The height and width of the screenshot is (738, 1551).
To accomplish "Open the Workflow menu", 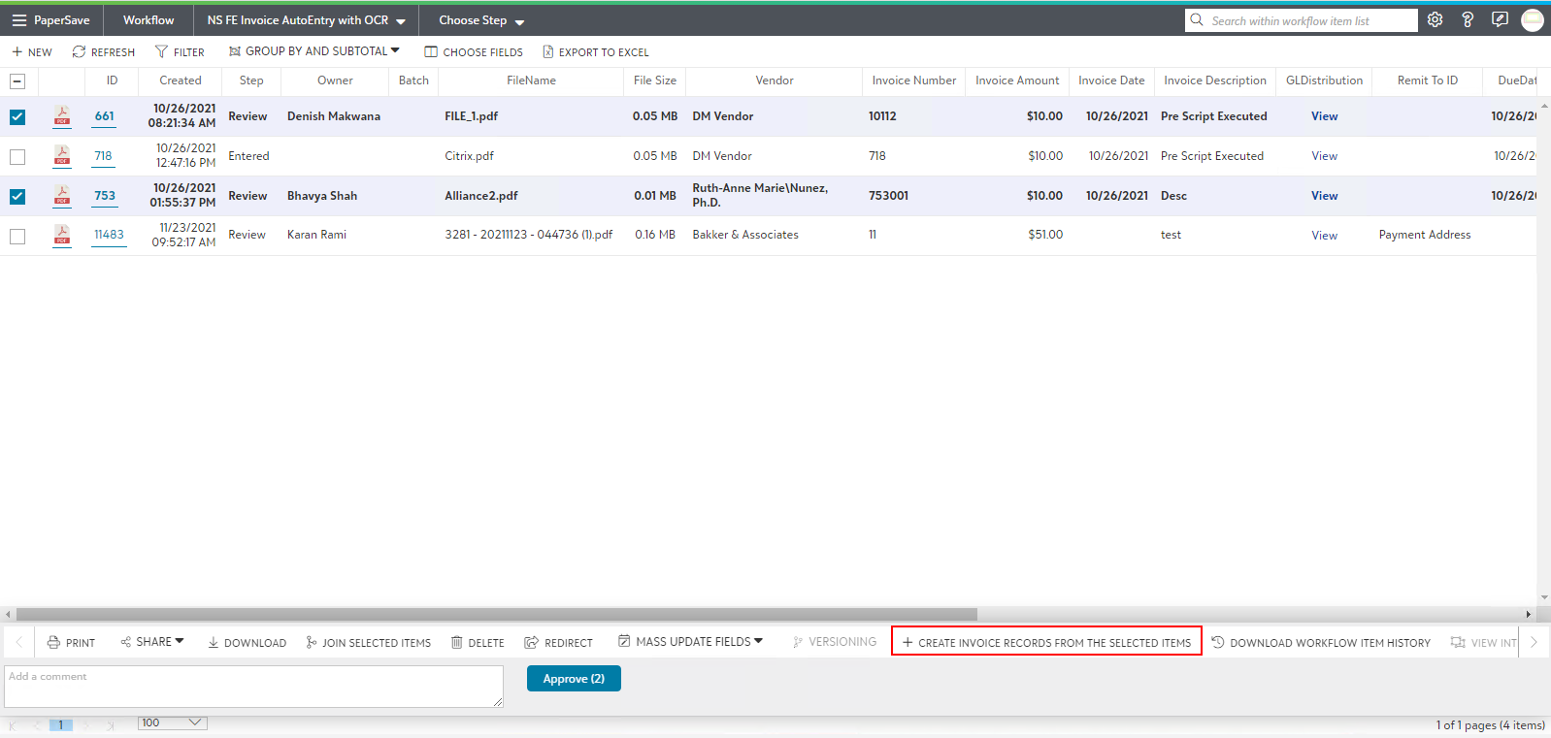I will tap(148, 20).
